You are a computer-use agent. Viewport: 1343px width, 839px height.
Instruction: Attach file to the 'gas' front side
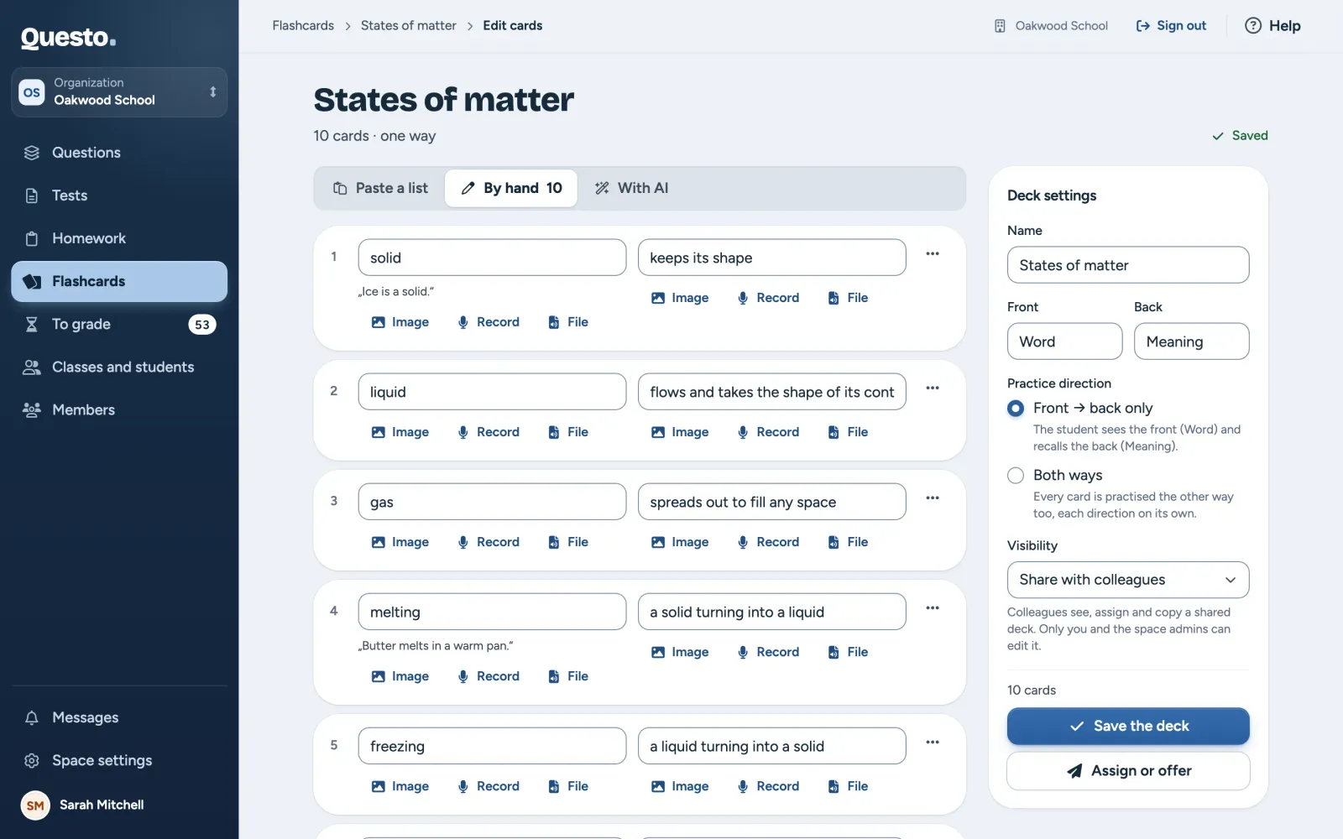click(568, 542)
